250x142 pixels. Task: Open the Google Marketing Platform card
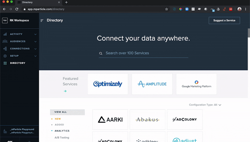point(196,84)
